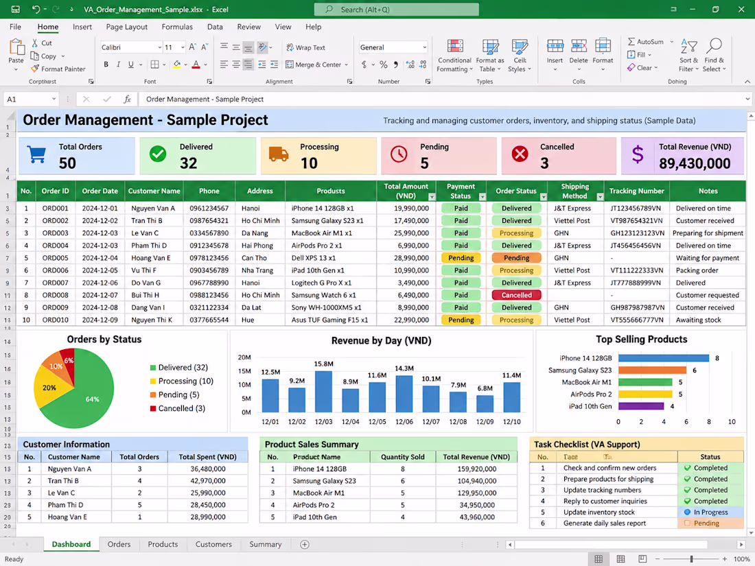Open Conditional Formatting menu
Image resolution: width=755 pixels, height=566 pixels.
(x=454, y=56)
